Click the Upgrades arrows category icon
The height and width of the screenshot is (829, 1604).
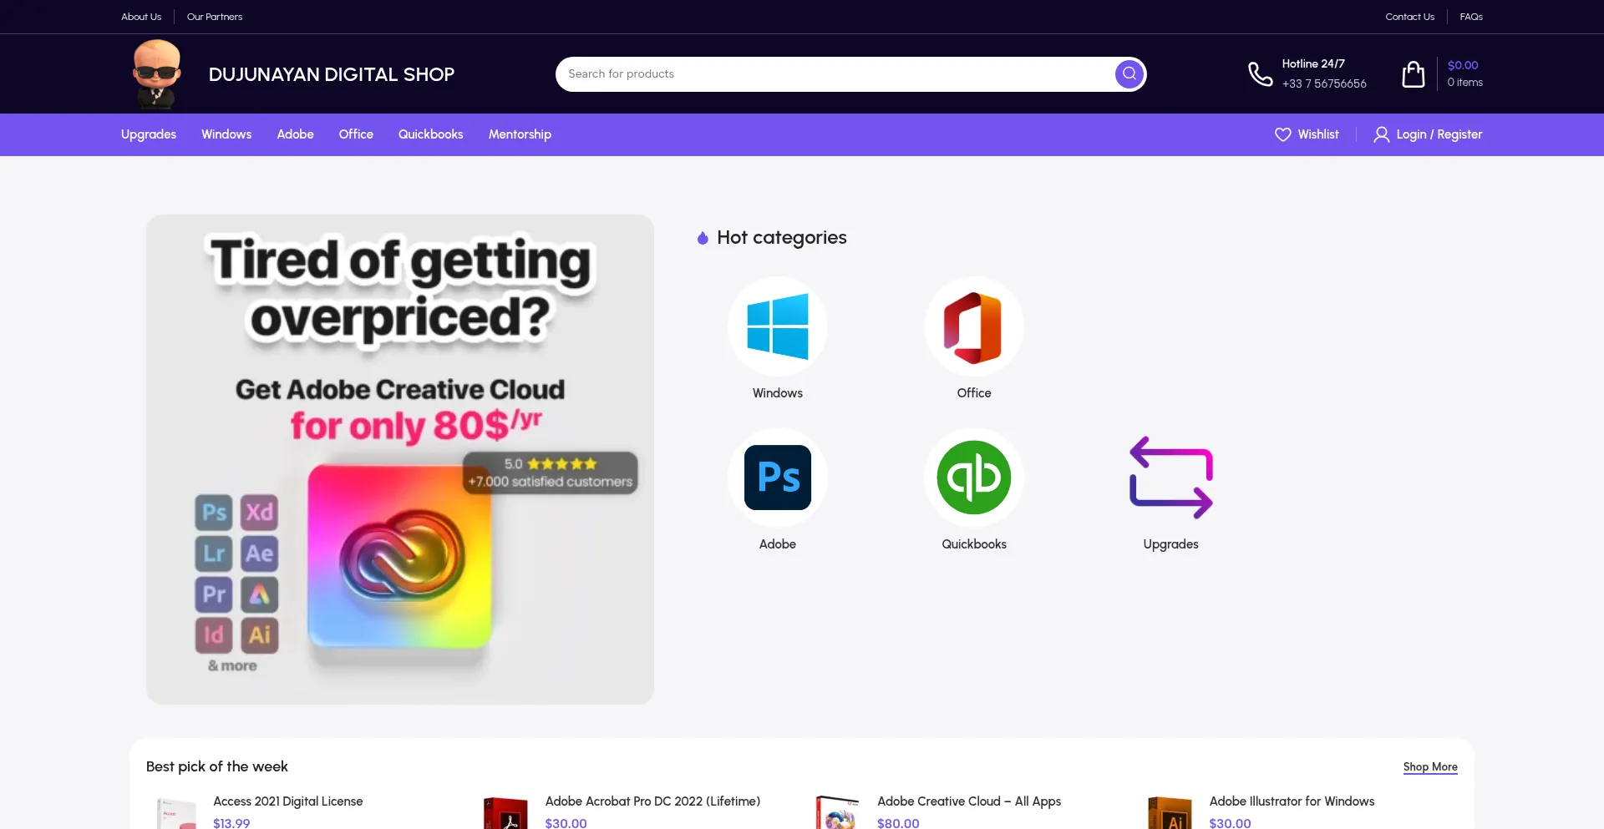point(1170,478)
